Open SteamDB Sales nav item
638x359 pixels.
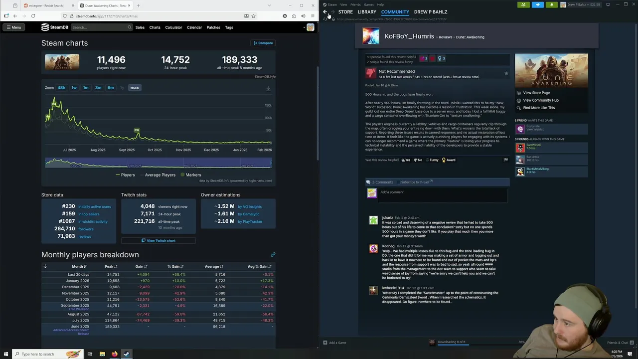(x=140, y=27)
